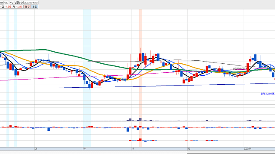Click the red 매수 buy button
The height and width of the screenshot is (154, 275).
[x=27, y=7]
